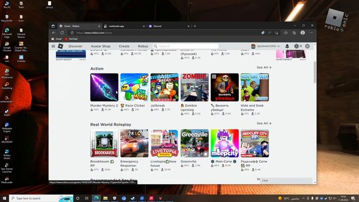359x202 pixels.
Task: Open browser favorites star icon
Action: pyautogui.click(x=286, y=33)
